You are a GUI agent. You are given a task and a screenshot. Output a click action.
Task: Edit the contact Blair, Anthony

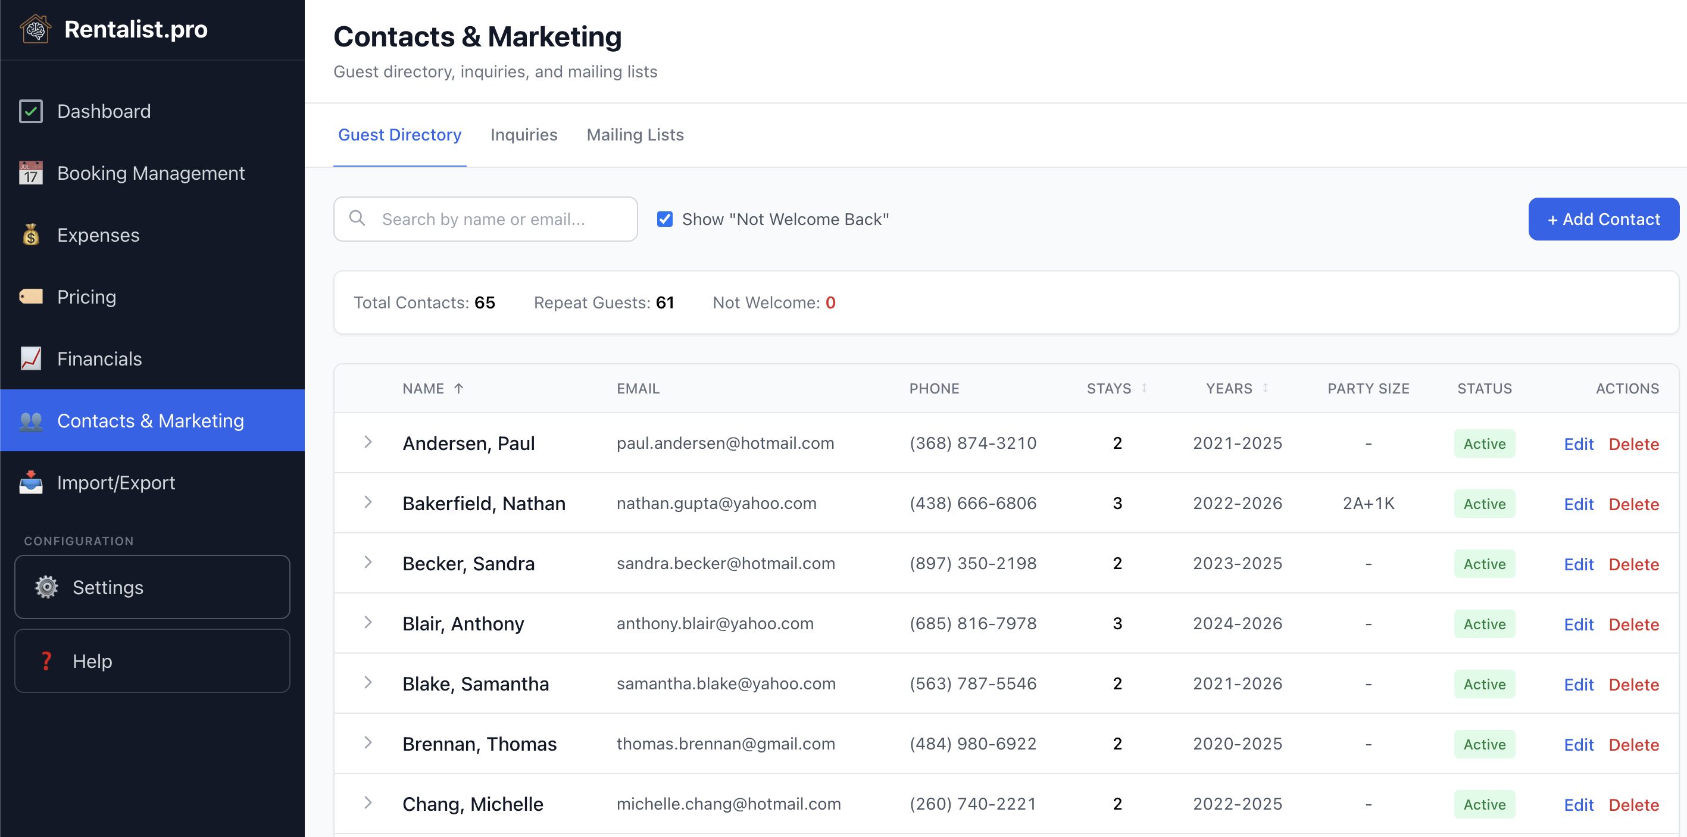click(x=1578, y=623)
